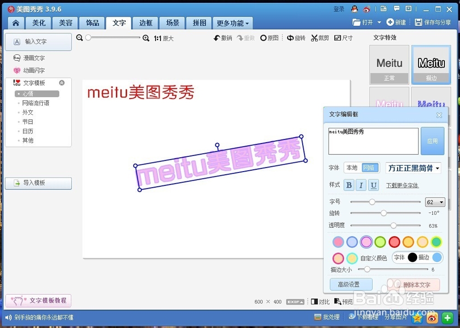Click the 应用 apply button
The height and width of the screenshot is (328, 460).
[x=432, y=141]
